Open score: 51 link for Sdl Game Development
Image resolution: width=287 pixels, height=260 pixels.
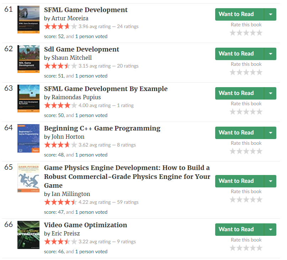click(x=54, y=76)
